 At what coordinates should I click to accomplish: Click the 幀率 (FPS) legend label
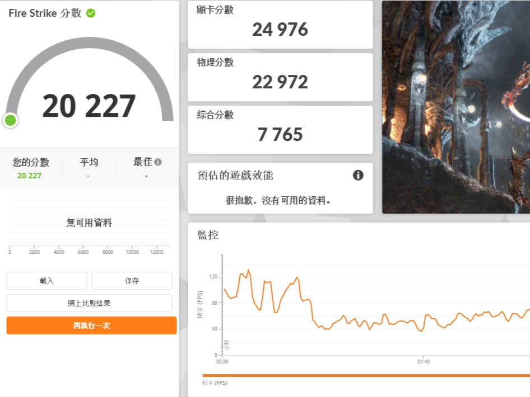(215, 383)
